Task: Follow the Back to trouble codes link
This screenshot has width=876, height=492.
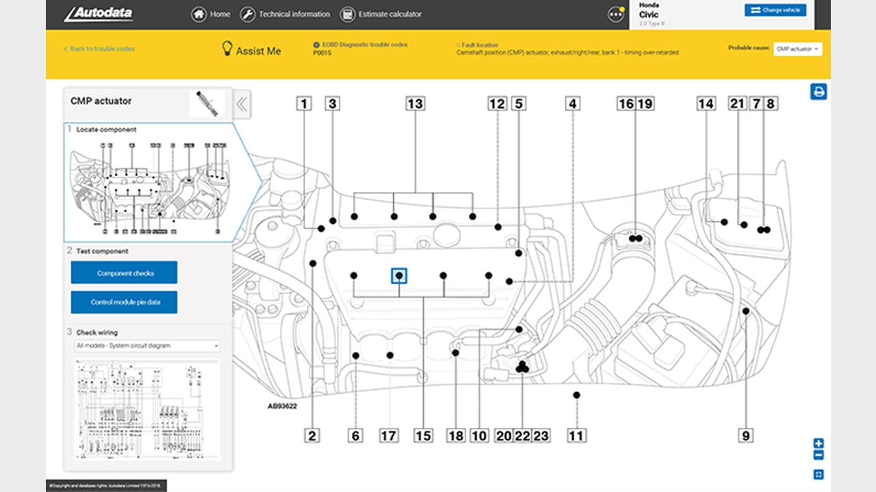Action: [x=99, y=50]
